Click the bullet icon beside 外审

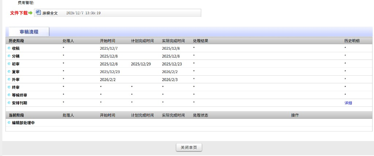pos(9,79)
